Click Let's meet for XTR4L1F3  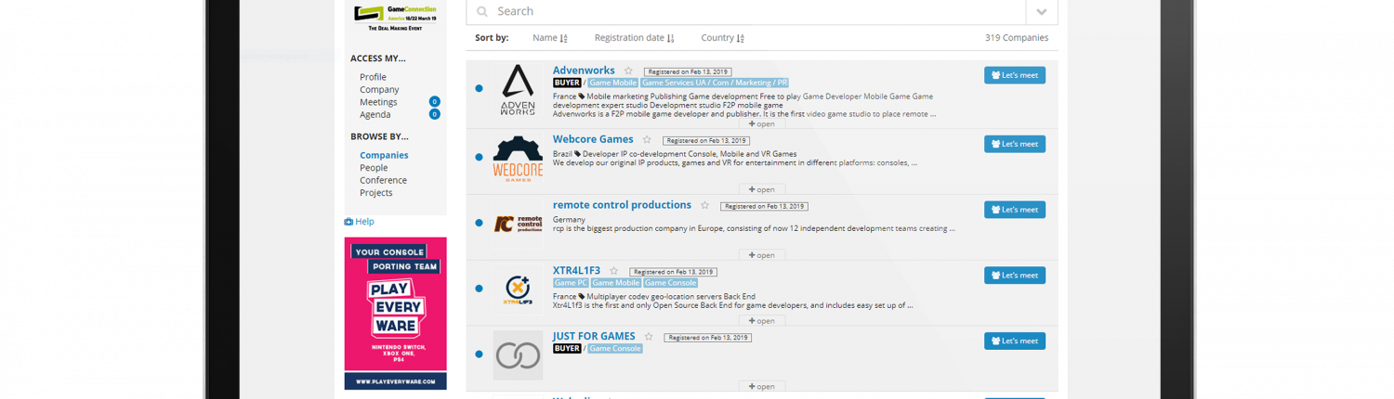point(1015,276)
